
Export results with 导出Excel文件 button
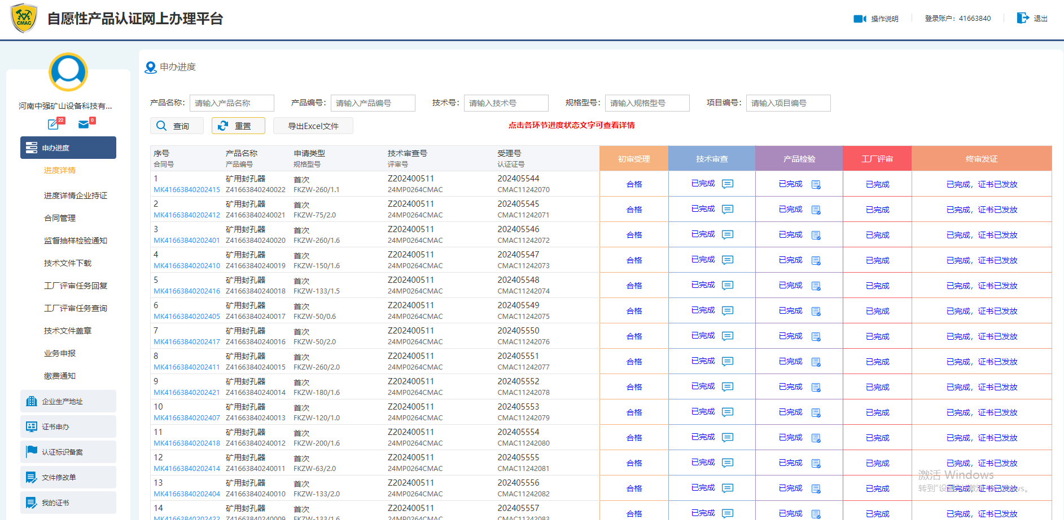pyautogui.click(x=313, y=126)
